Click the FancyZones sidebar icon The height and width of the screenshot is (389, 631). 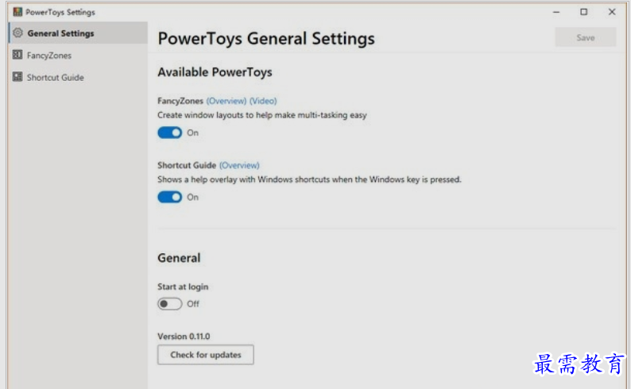pos(17,55)
